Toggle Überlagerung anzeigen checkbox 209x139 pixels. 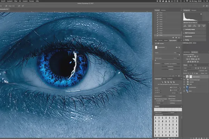click(x=155, y=99)
